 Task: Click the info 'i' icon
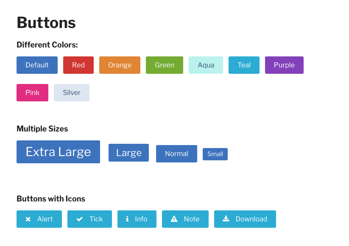pyautogui.click(x=127, y=219)
